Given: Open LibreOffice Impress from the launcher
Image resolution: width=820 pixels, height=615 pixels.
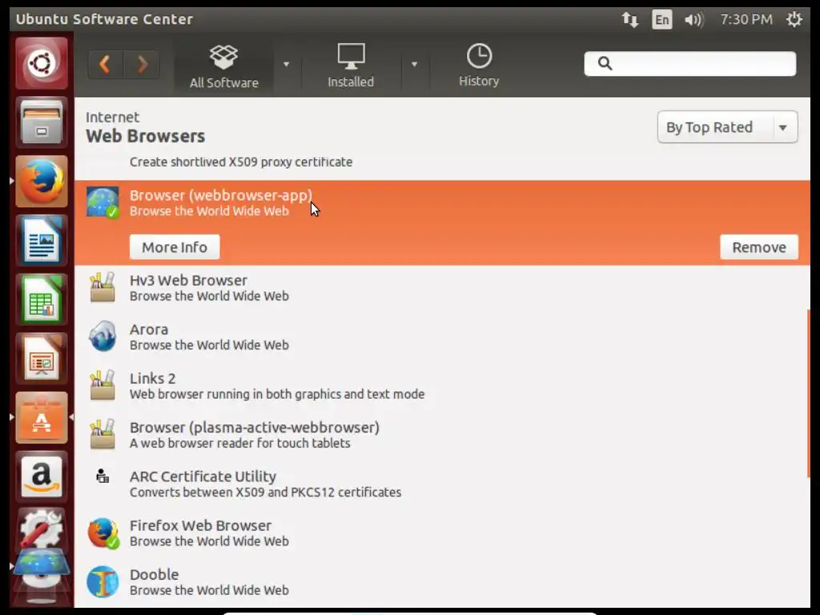Looking at the screenshot, I should point(42,359).
